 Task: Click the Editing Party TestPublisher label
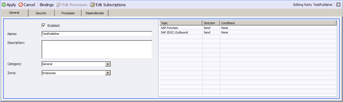pos(313,5)
